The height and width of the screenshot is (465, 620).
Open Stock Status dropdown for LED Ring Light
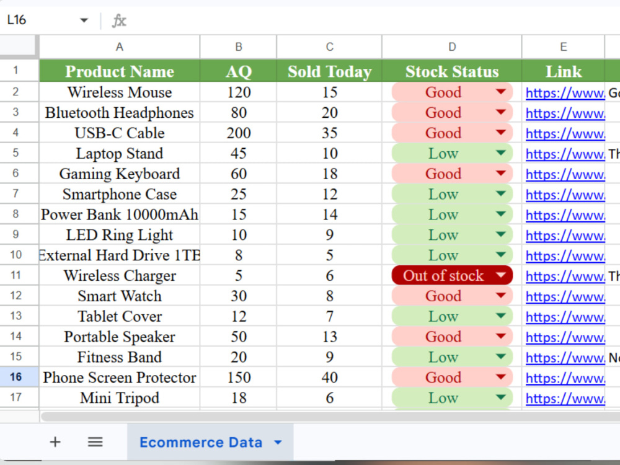point(500,234)
